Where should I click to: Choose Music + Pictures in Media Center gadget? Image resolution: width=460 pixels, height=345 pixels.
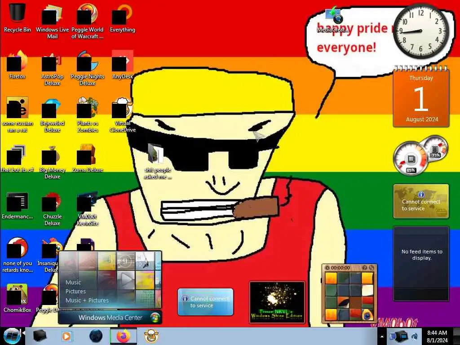point(87,301)
